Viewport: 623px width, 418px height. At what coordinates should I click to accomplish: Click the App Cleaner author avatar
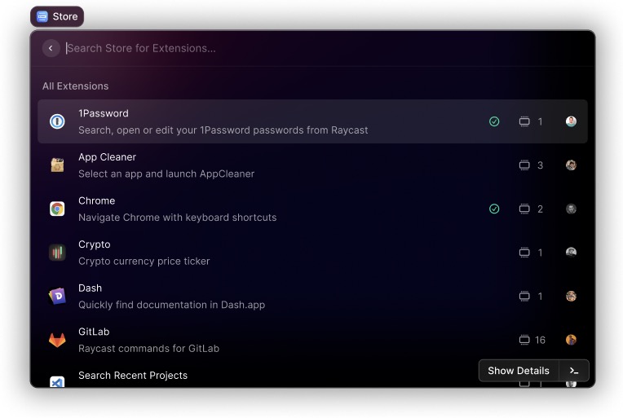click(x=571, y=165)
